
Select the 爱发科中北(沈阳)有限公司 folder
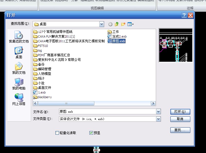[57, 60]
